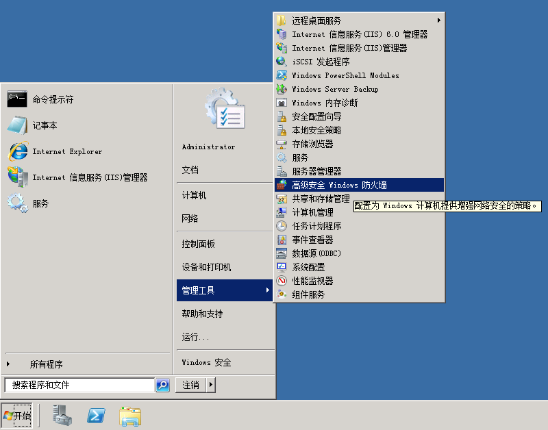
Task: Open 设备和打印机 from Start menu
Action: point(206,267)
